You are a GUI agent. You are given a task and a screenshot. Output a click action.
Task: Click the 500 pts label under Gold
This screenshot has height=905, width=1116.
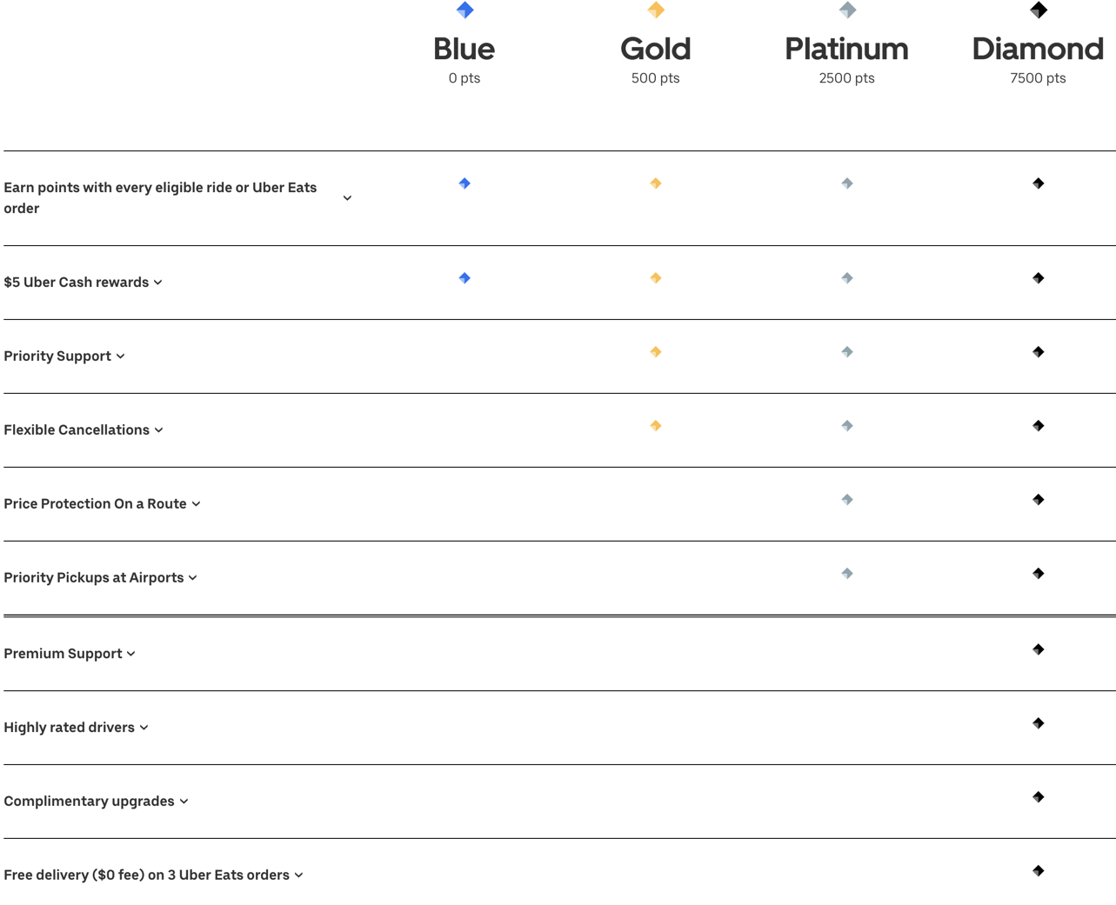click(656, 78)
